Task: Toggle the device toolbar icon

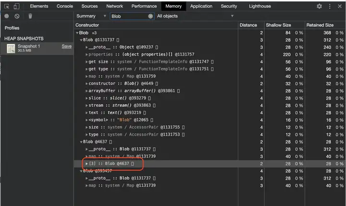Action: pos(16,6)
